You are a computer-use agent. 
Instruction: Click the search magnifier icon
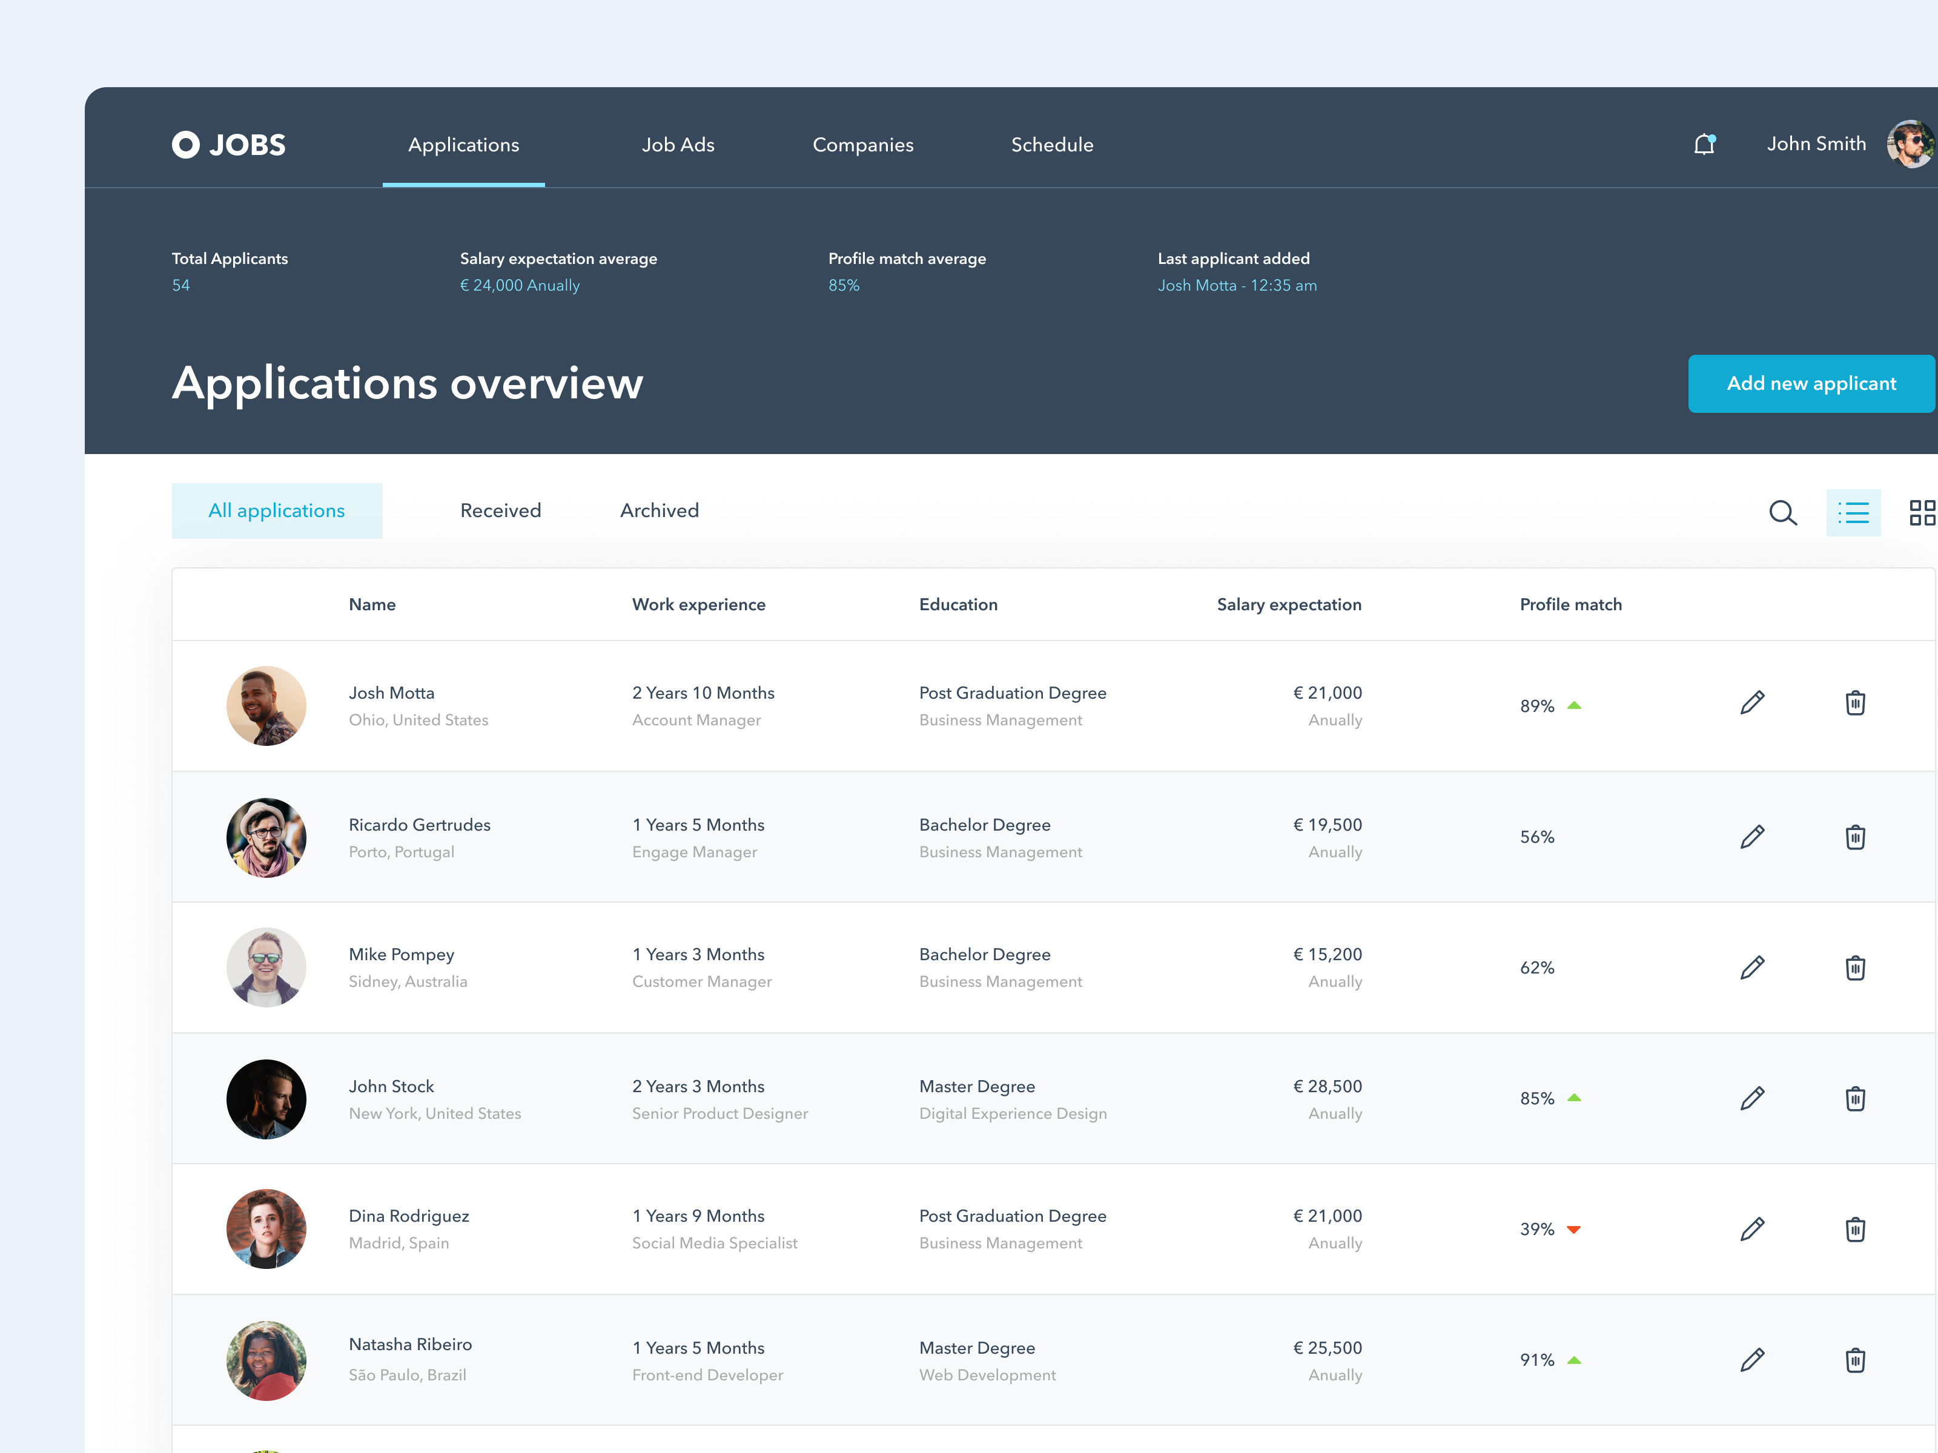click(x=1782, y=512)
